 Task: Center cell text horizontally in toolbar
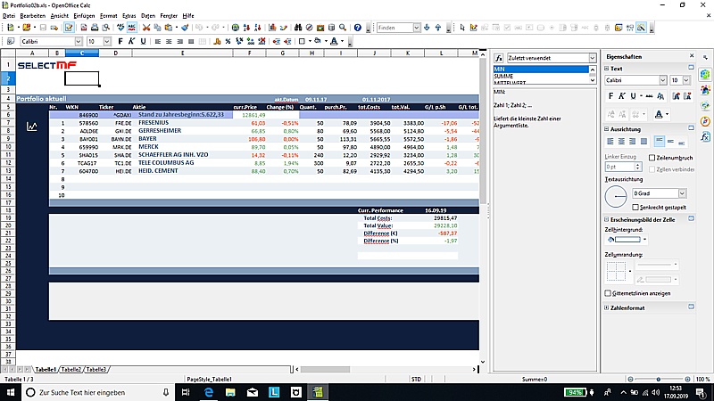point(169,41)
